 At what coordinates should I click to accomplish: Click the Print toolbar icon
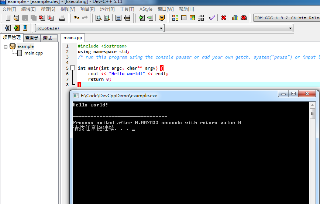tap(62, 18)
